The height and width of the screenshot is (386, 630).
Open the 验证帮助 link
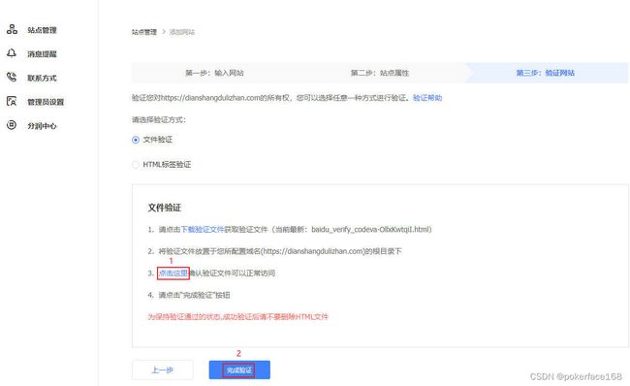(427, 98)
